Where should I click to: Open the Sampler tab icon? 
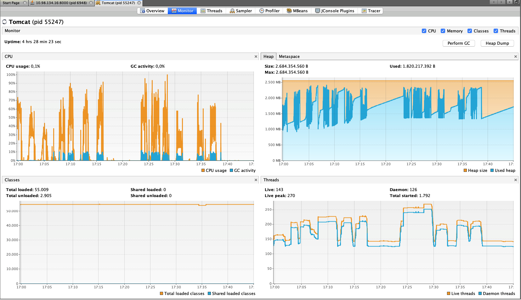232,11
